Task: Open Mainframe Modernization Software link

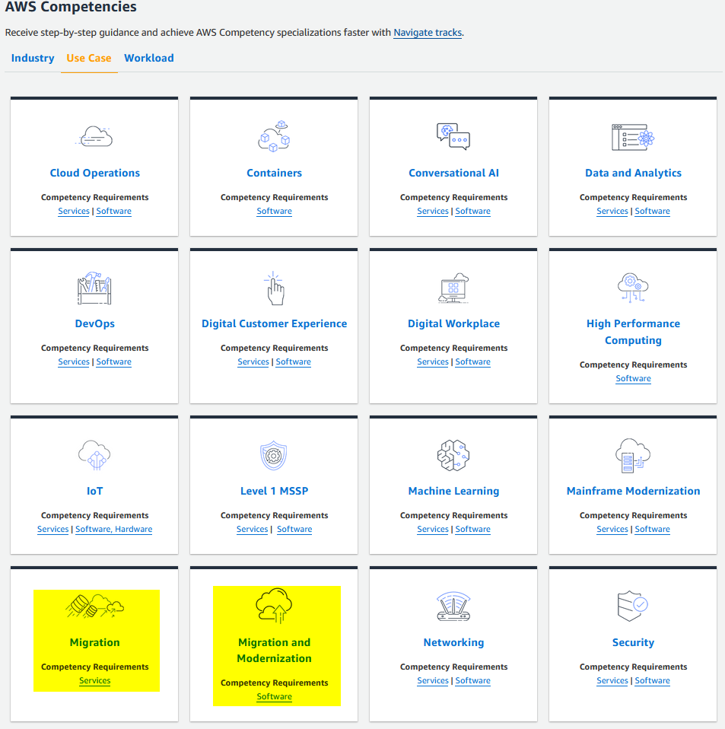Action: [x=653, y=529]
